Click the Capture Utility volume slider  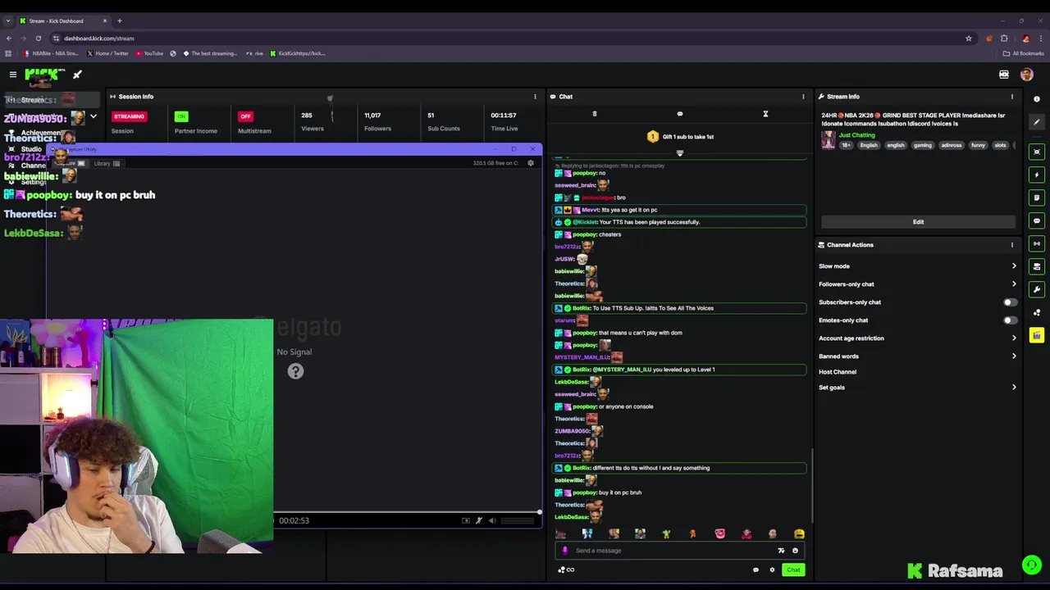pos(517,520)
